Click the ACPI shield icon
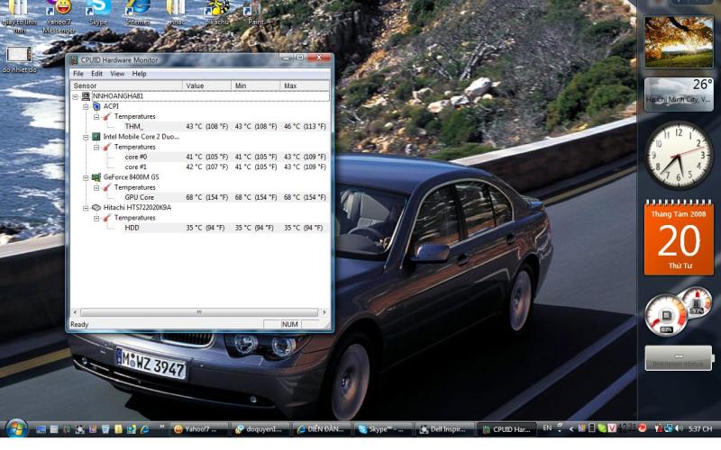 96,106
